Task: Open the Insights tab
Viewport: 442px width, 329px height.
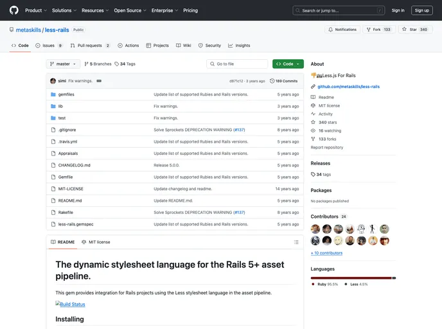Action: coord(239,46)
